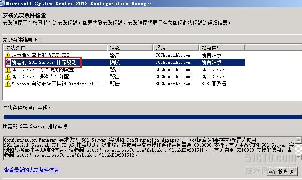Click 警告 status in Windows AIK row
Screen dimensions: 302x180
click(x=115, y=84)
